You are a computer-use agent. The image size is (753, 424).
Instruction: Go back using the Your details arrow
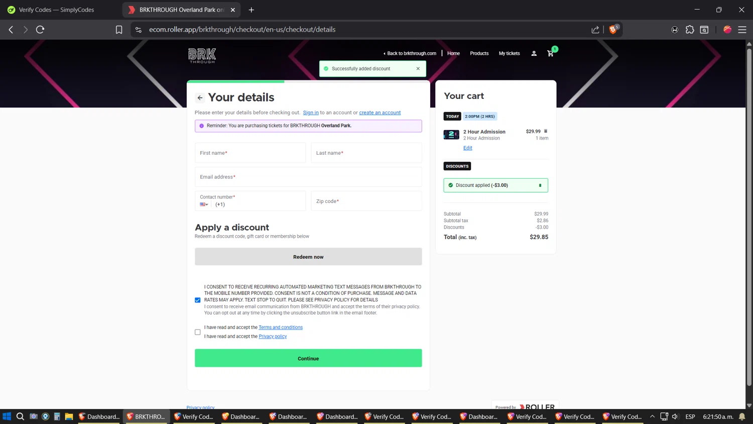200,98
